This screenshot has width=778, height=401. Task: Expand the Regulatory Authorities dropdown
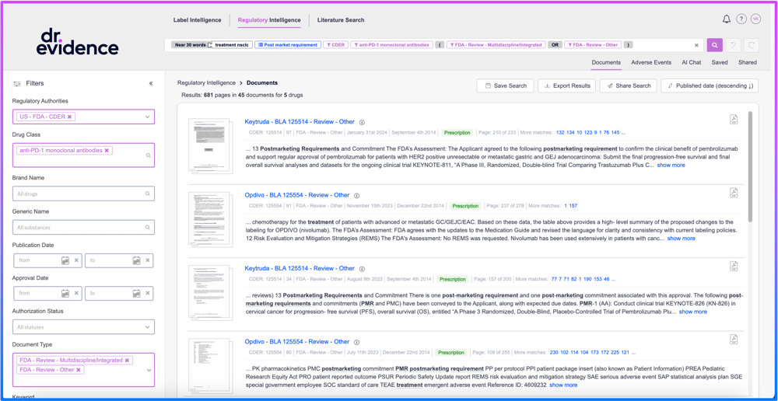[x=147, y=117]
